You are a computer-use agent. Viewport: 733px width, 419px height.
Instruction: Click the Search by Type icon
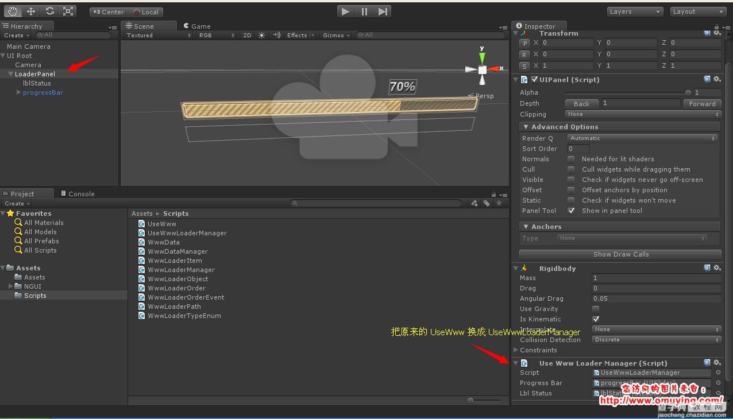[x=474, y=203]
